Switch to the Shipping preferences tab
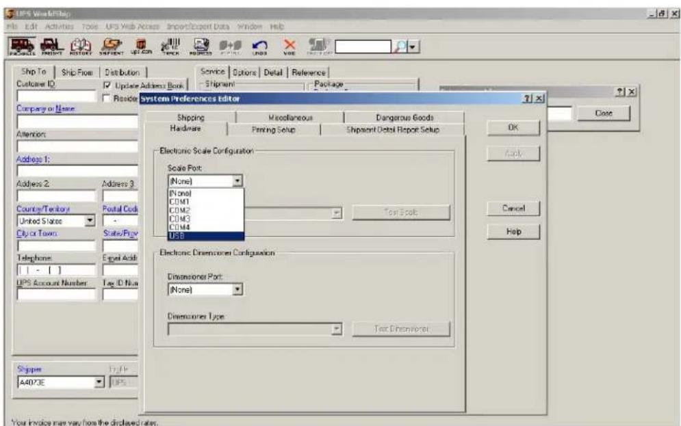The image size is (681, 426). pos(191,118)
